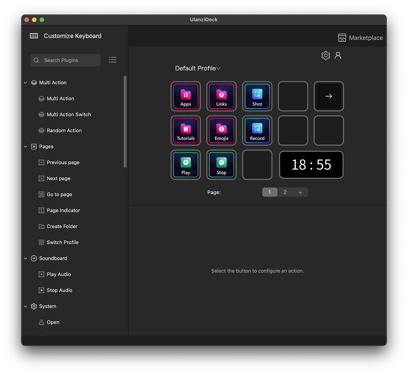The image size is (408, 374).
Task: Select the Shot screenshot key
Action: pos(257,96)
